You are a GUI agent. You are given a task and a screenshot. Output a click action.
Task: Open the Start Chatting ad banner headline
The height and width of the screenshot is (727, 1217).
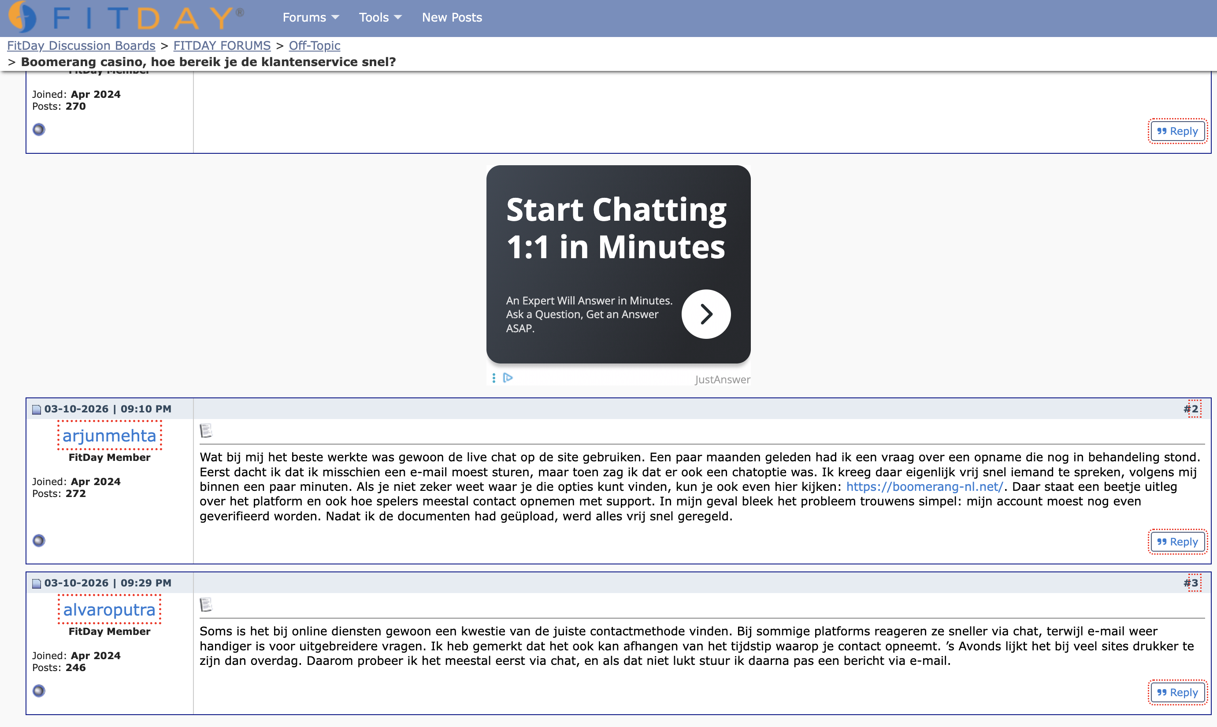(x=616, y=228)
